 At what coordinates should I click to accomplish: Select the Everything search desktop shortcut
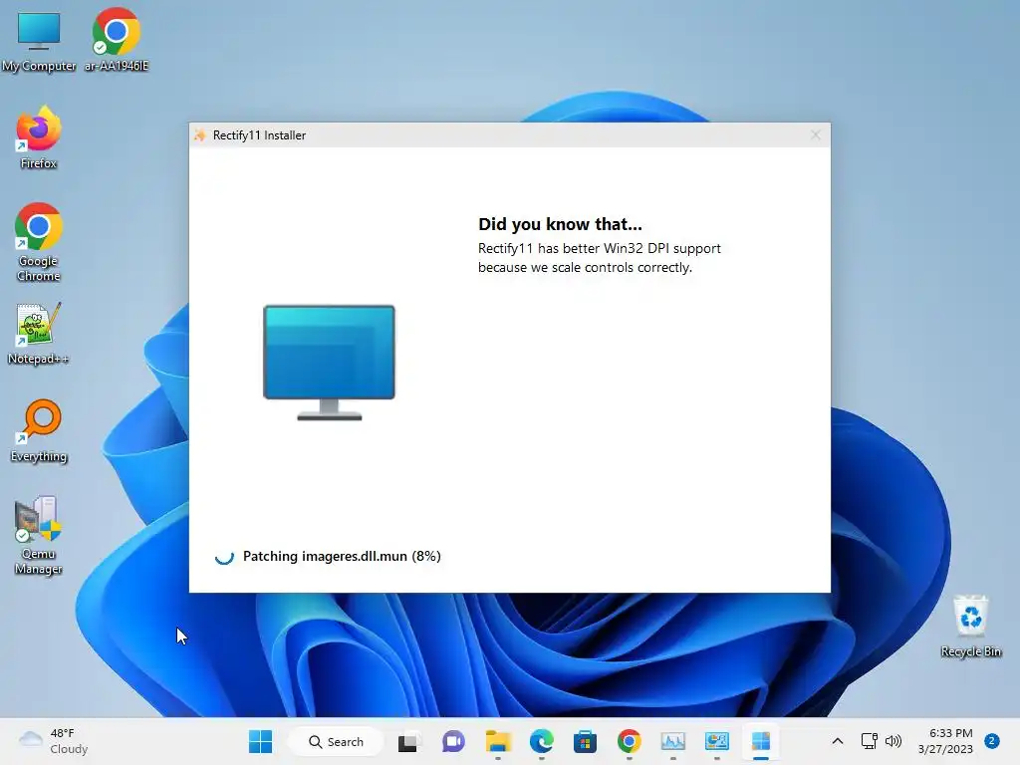pyautogui.click(x=39, y=431)
